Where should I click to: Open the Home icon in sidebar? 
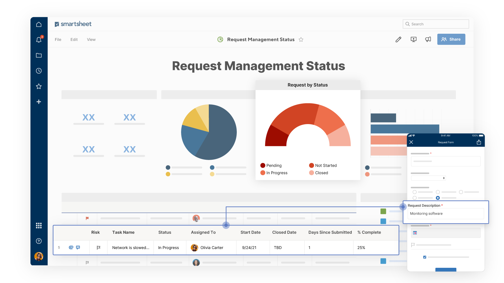[39, 24]
